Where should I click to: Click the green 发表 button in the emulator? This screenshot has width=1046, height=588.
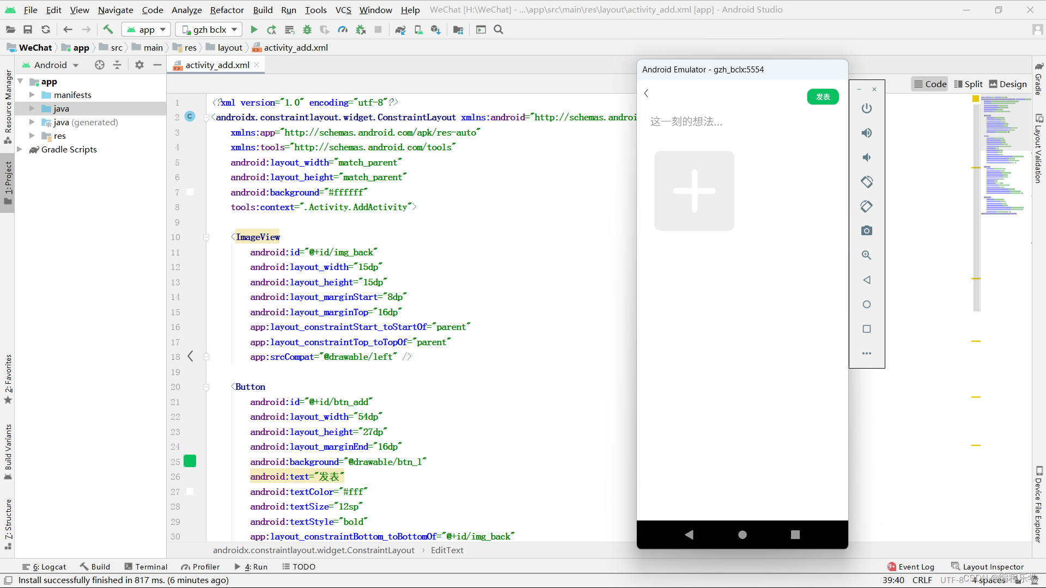point(823,97)
